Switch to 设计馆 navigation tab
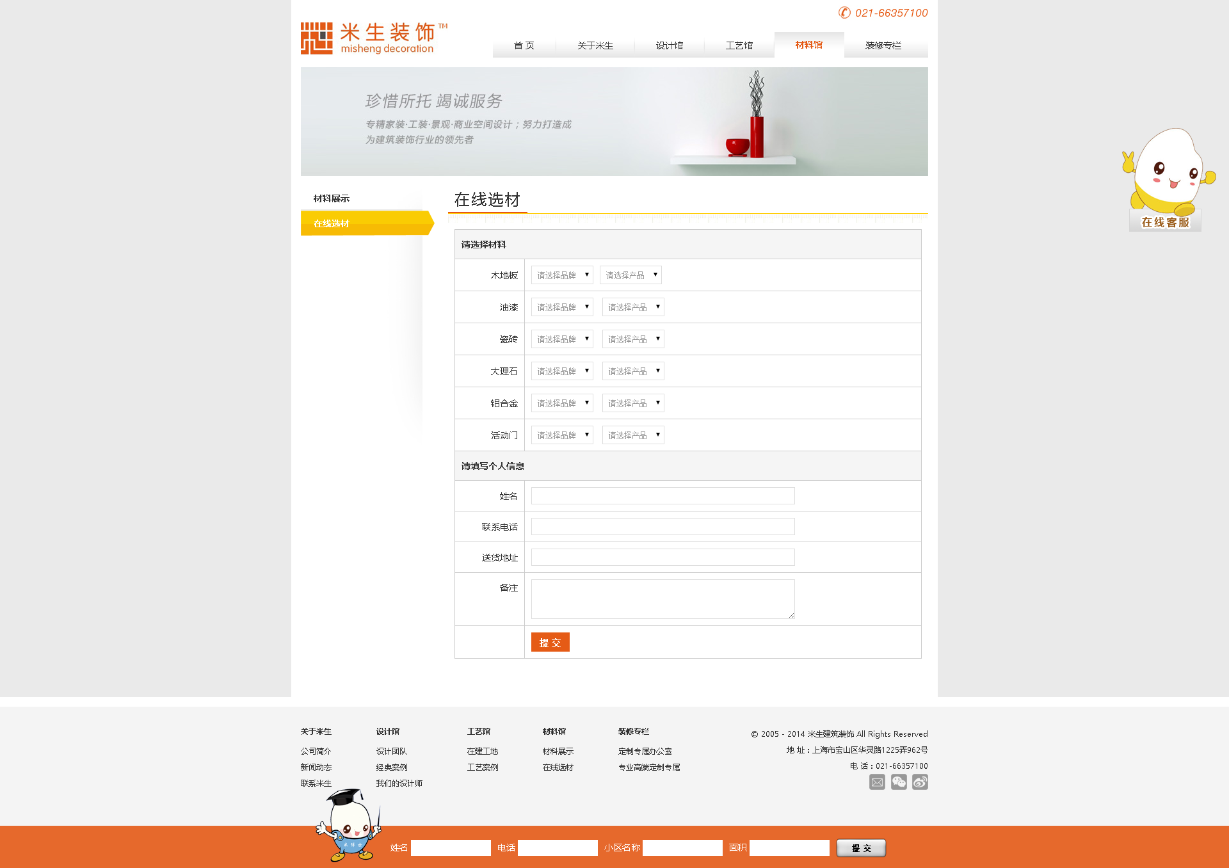1229x868 pixels. click(x=669, y=45)
